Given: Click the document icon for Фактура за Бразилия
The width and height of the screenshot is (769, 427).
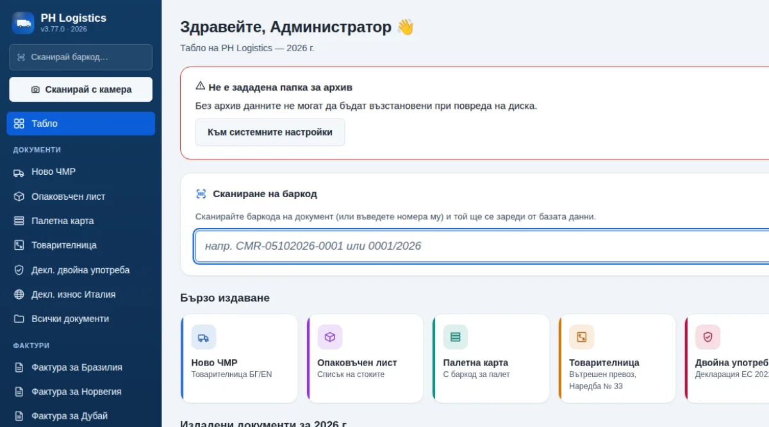Looking at the screenshot, I should [x=19, y=367].
